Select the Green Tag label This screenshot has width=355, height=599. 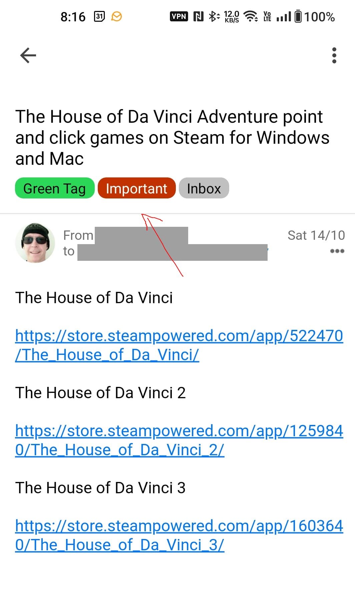55,188
